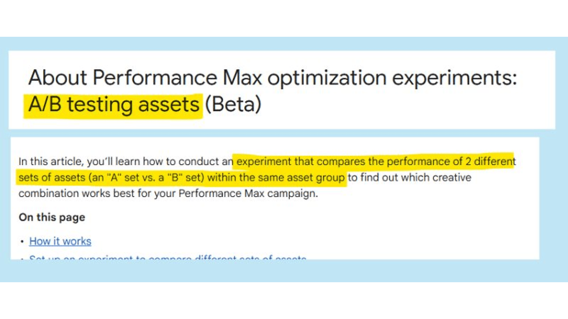Click "Performance Max" in the article headline
568x319 pixels.
(177, 78)
